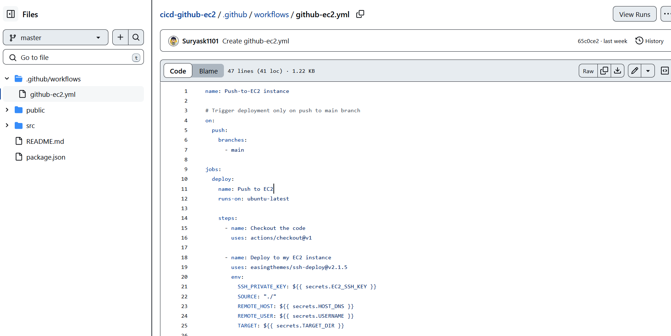The image size is (671, 336).
Task: Select github-ec2.yml in the file tree
Action: point(53,94)
